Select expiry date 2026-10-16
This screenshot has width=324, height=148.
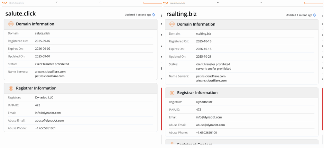click(x=203, y=49)
